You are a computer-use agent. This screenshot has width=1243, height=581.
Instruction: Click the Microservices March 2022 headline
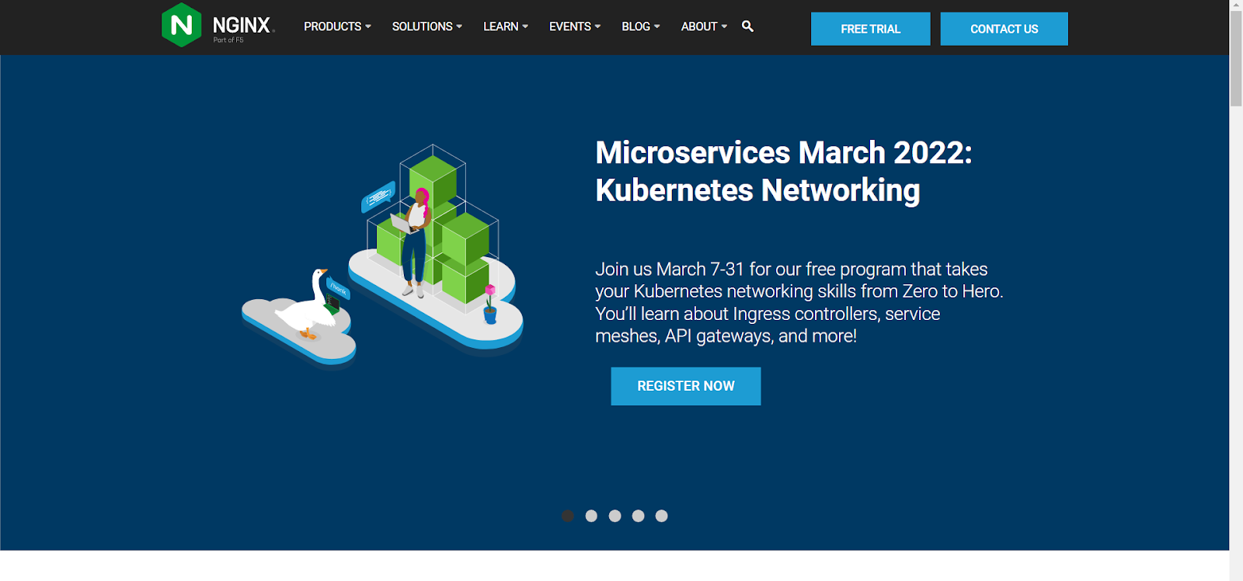pos(783,172)
